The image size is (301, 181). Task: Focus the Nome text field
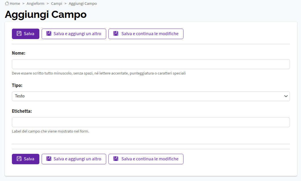151,64
